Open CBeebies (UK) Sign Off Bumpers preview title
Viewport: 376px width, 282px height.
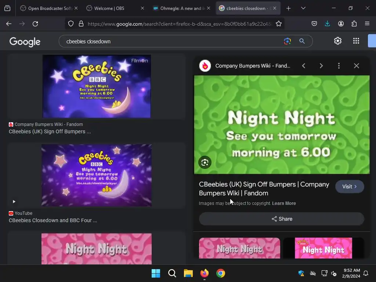[x=264, y=189]
